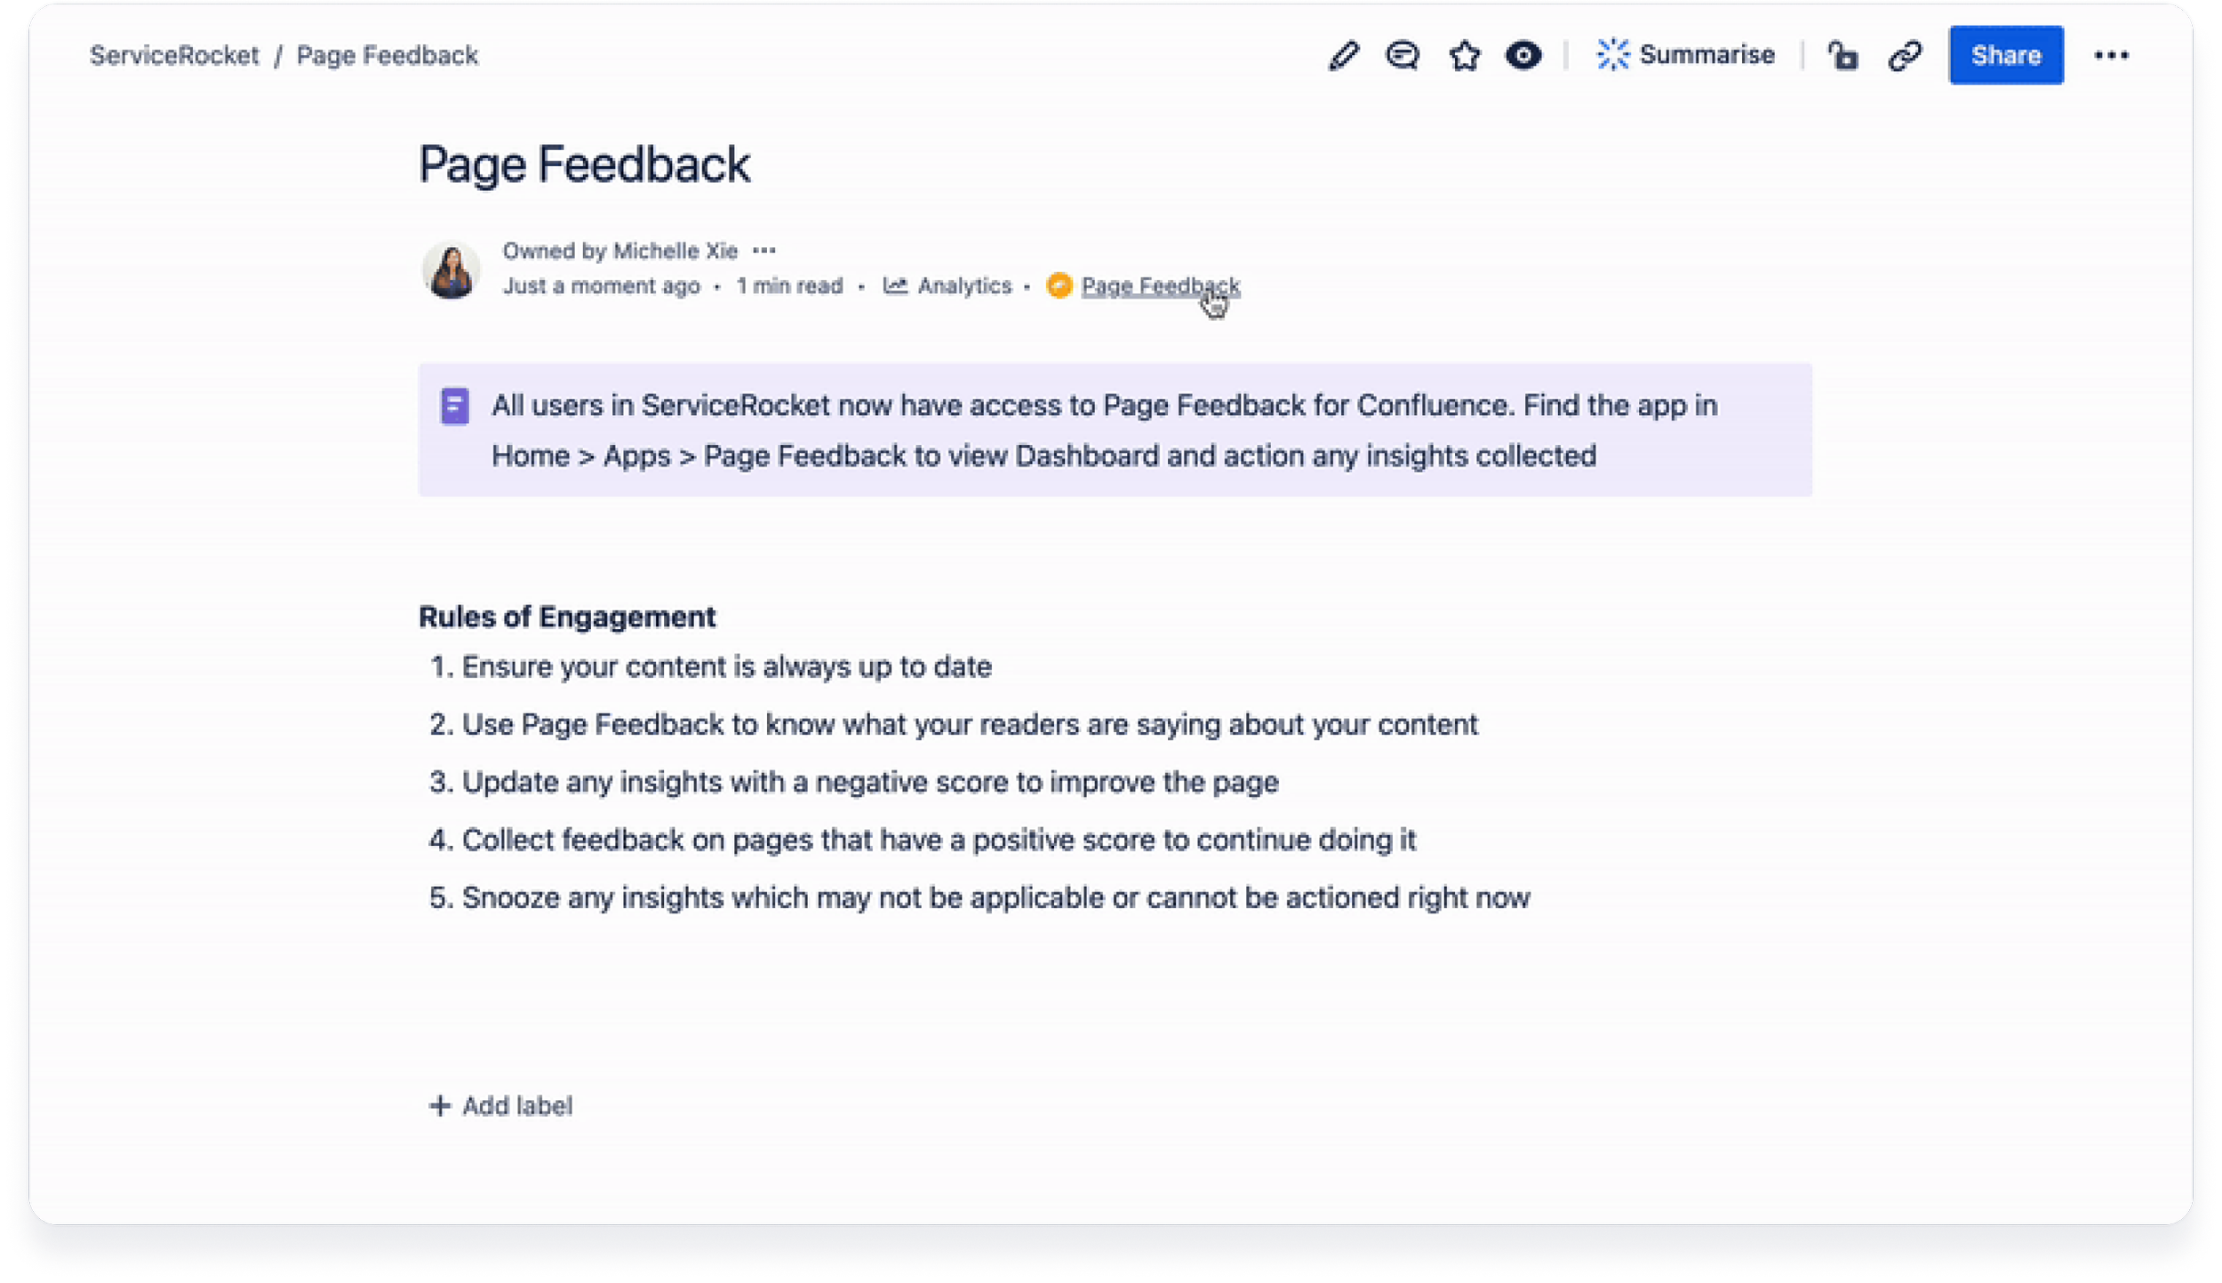Click Michelle Xie's profile avatar

[451, 268]
